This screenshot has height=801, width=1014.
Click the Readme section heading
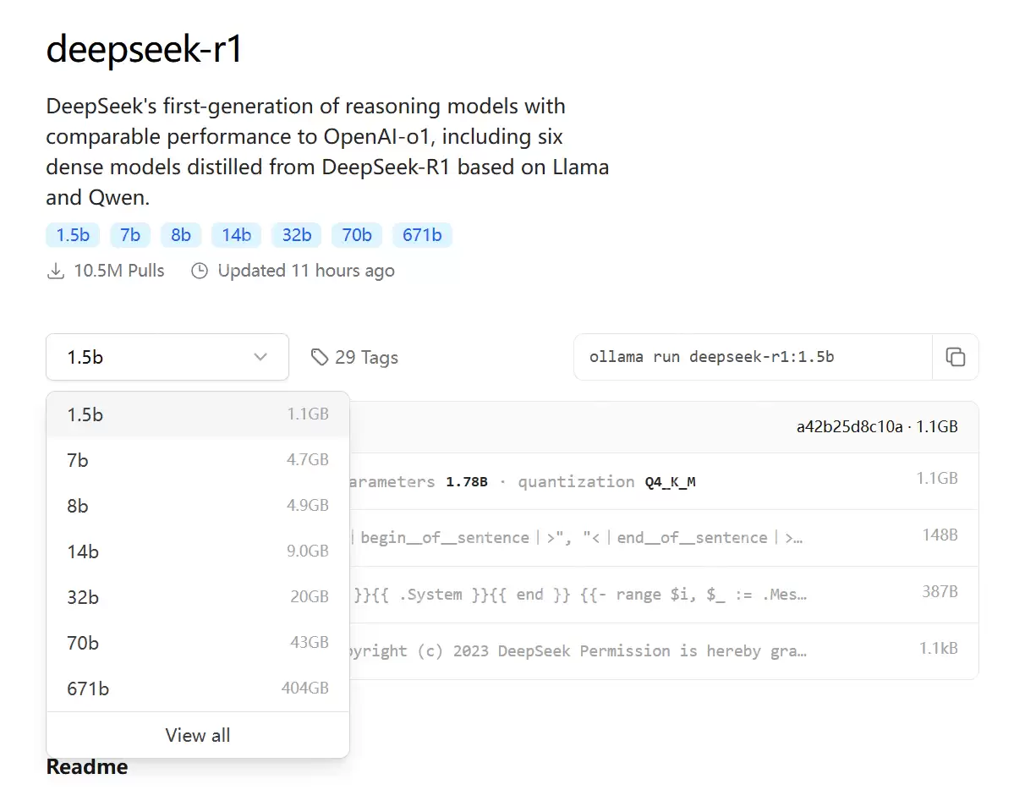[86, 766]
